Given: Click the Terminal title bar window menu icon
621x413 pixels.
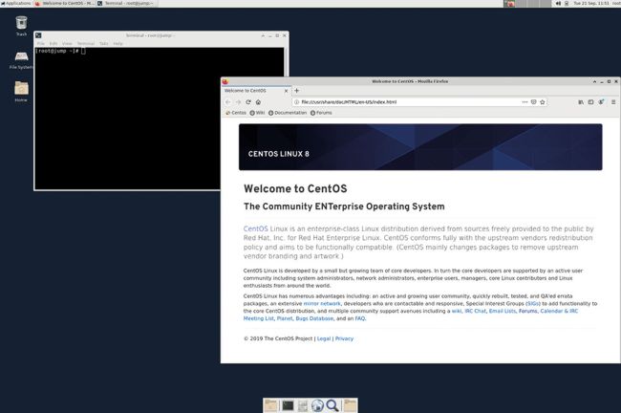Looking at the screenshot, I should (x=38, y=35).
